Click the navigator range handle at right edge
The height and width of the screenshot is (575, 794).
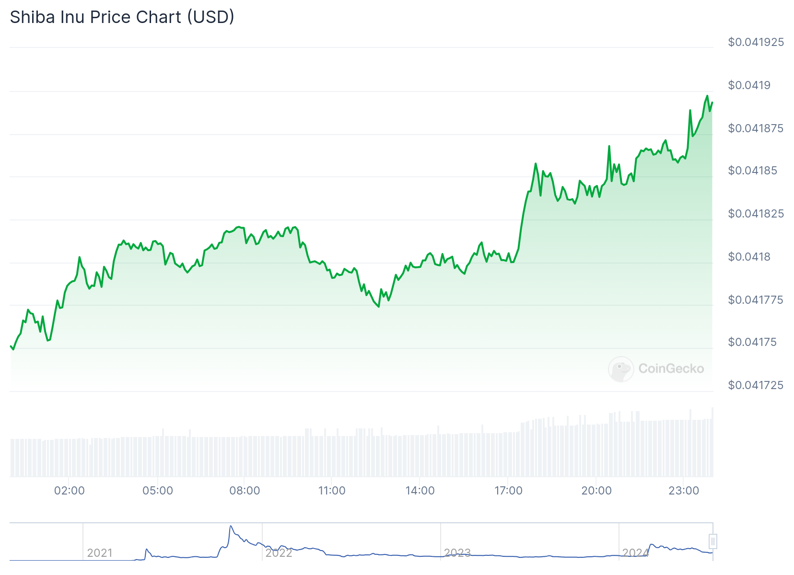pos(712,541)
